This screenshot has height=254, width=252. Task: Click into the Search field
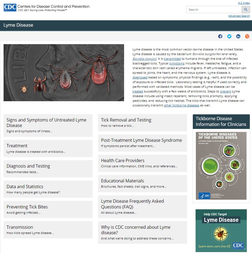tap(214, 10)
